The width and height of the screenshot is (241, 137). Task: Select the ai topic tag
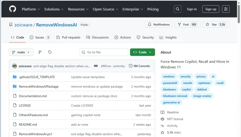(x=213, y=76)
